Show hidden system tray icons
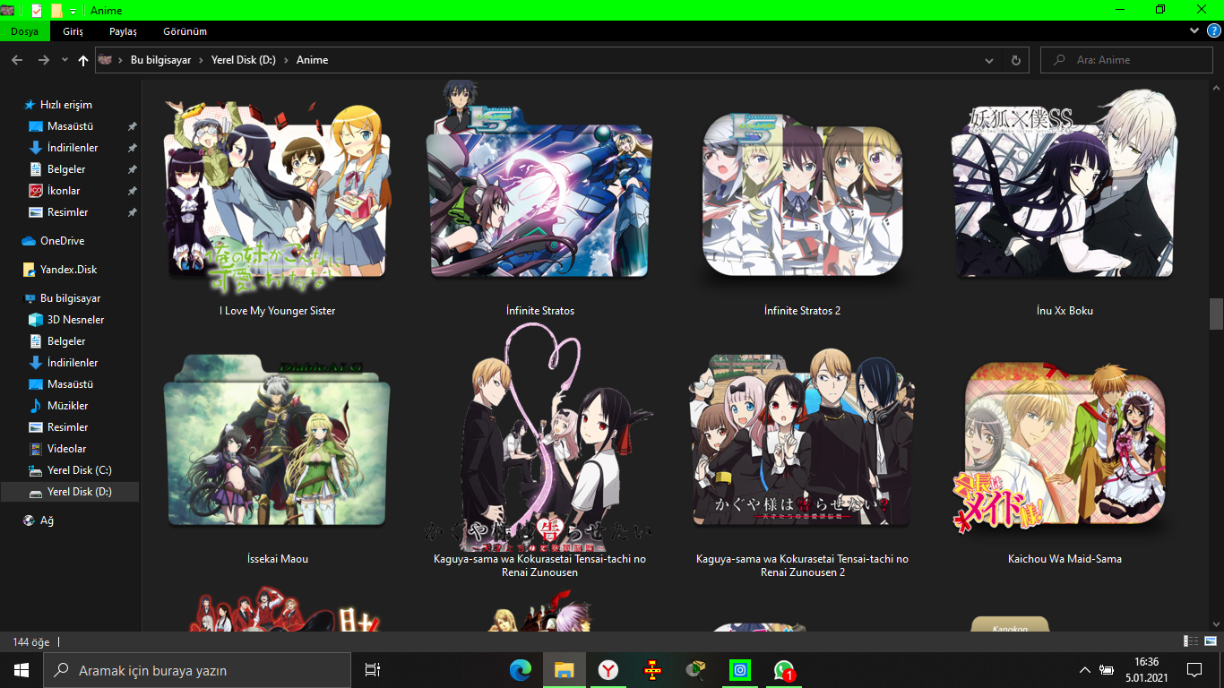The height and width of the screenshot is (688, 1224). pyautogui.click(x=1085, y=669)
